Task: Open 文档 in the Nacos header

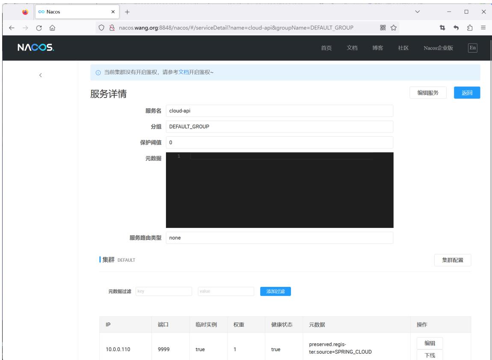Action: coord(352,48)
